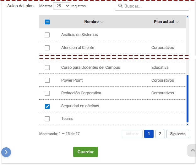This screenshot has width=196, height=165.
Task: Toggle the select-all header checkbox
Action: coord(47,22)
